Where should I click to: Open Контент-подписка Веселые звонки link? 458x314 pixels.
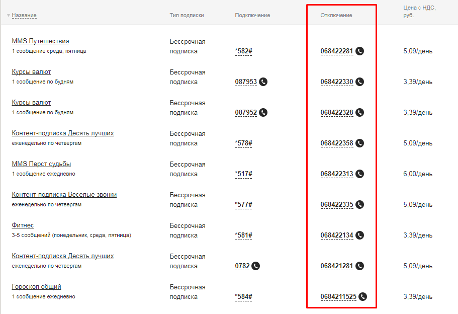(64, 195)
